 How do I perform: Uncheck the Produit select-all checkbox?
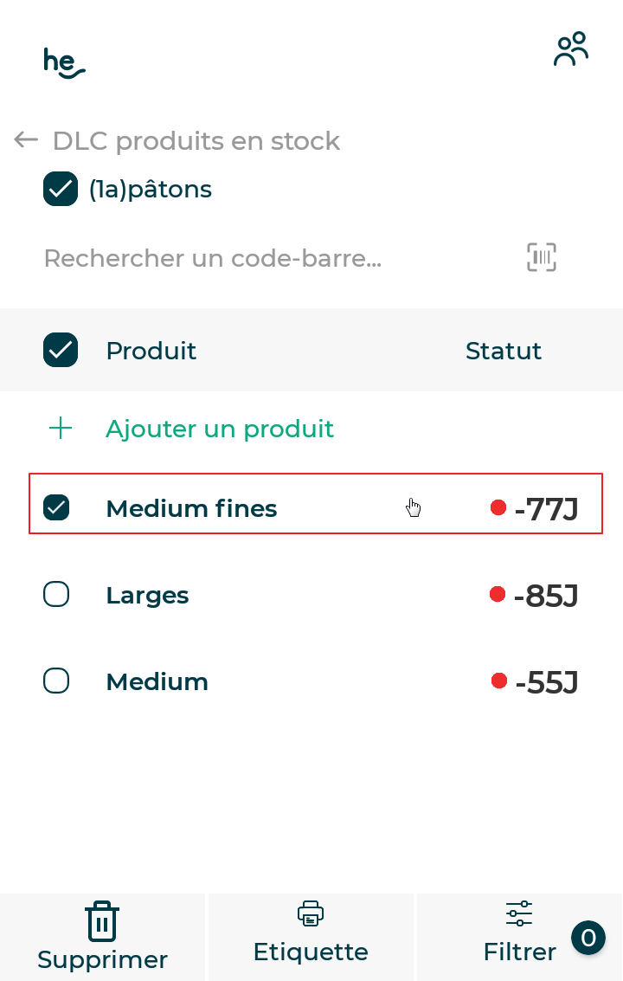coord(60,350)
